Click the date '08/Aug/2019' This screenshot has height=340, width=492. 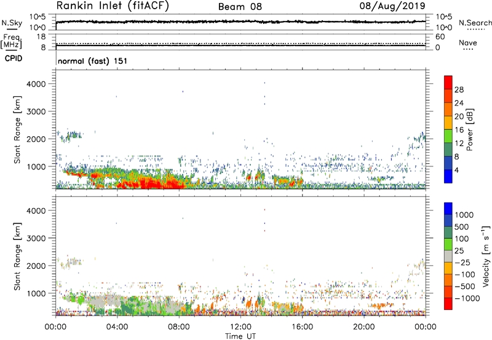[x=392, y=6]
